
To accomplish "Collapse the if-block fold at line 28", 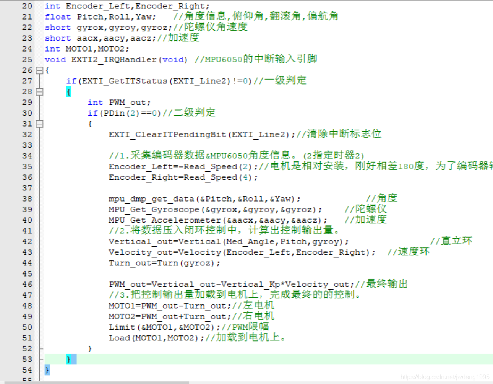I will point(39,92).
